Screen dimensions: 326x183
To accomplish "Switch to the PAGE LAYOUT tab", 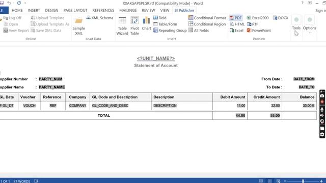I will 75,10.
